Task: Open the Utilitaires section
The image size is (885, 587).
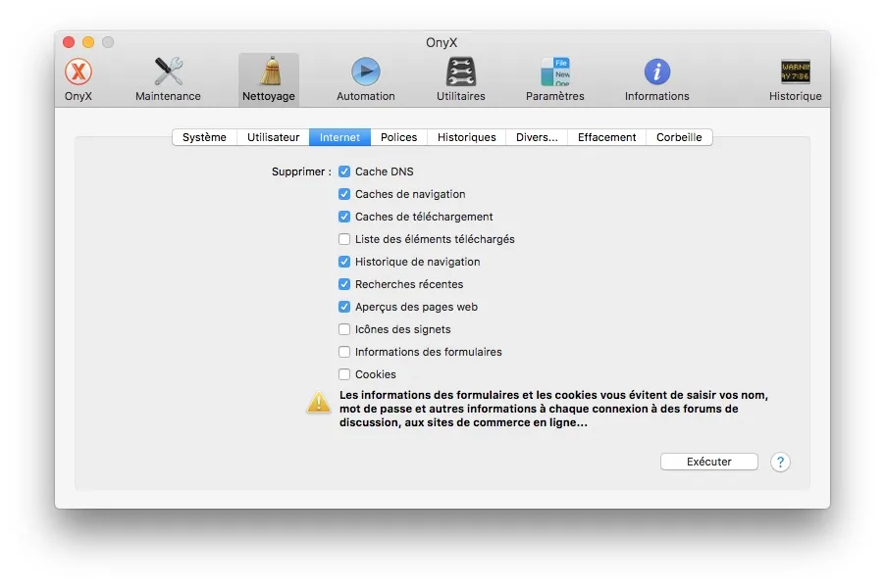Action: (460, 79)
